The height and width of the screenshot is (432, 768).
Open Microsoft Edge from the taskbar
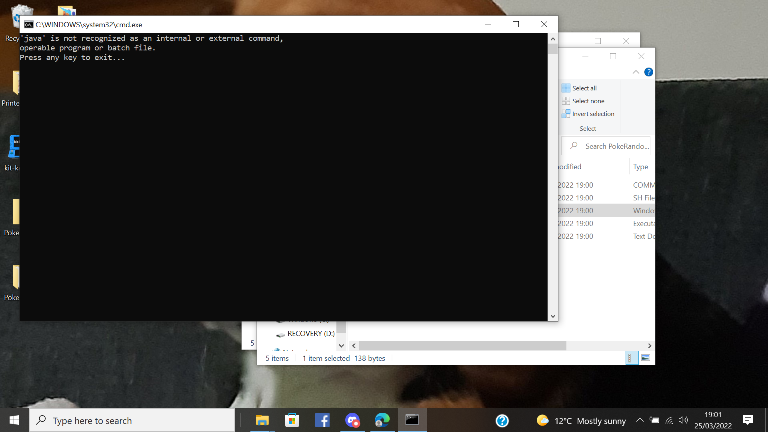coord(382,420)
